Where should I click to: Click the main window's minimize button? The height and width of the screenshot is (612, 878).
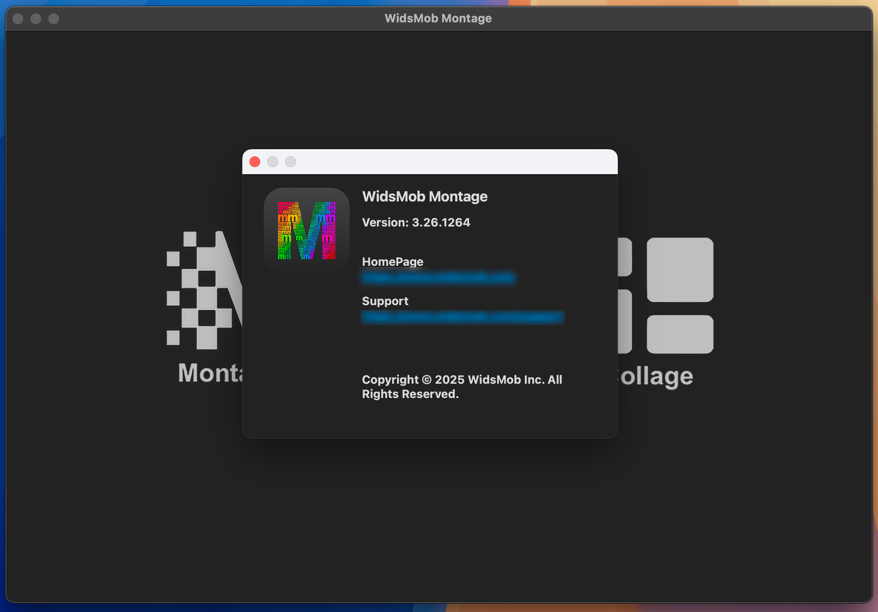tap(36, 19)
